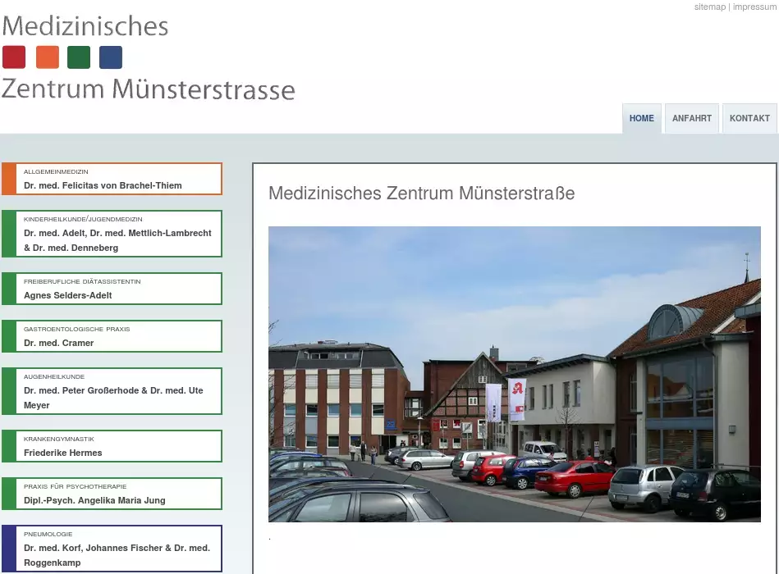779x574 pixels.
Task: Click the Medizinisches Zentrum Münsterstraße page heading
Action: [421, 194]
